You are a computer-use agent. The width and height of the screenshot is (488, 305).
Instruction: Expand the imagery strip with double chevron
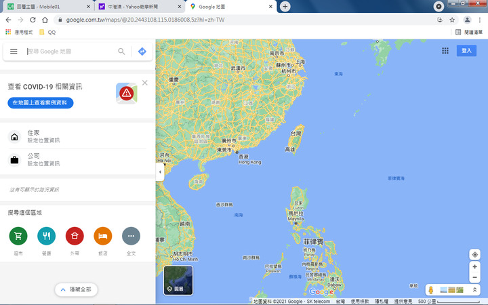click(474, 290)
